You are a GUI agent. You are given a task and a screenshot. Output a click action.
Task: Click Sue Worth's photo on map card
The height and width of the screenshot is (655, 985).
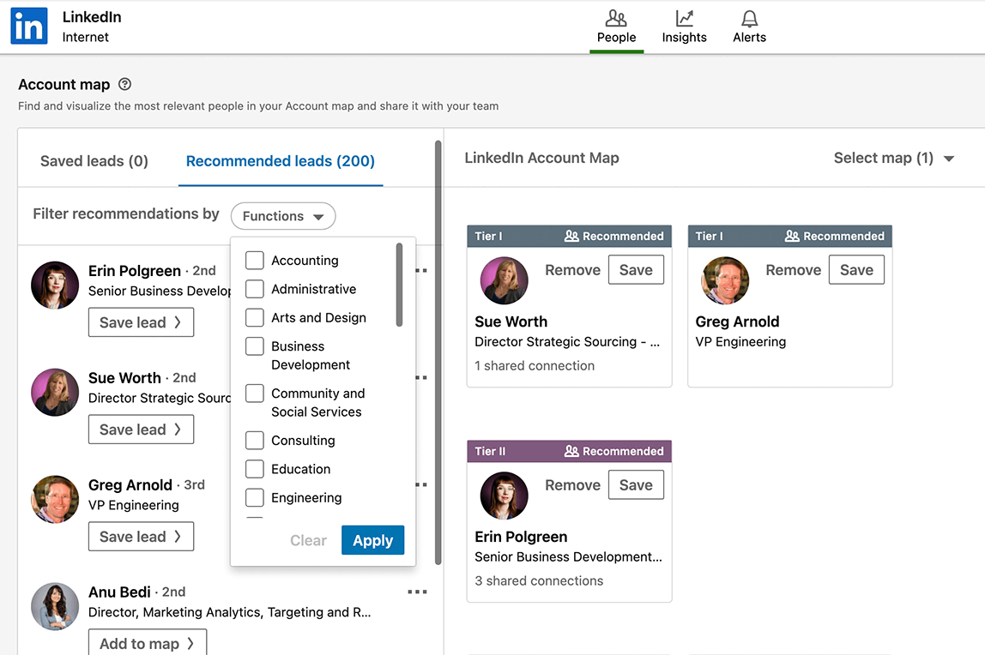(x=504, y=280)
